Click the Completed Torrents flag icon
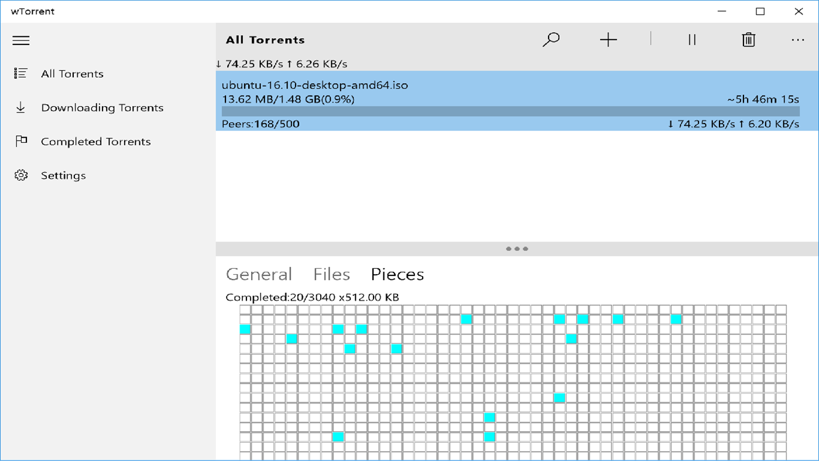The width and height of the screenshot is (819, 461). 20,141
